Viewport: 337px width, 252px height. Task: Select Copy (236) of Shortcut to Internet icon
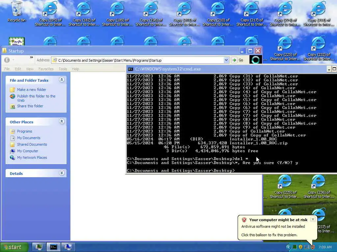click(x=319, y=186)
